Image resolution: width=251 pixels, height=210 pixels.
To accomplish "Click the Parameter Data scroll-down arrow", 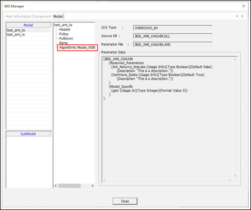I will tap(235, 176).
